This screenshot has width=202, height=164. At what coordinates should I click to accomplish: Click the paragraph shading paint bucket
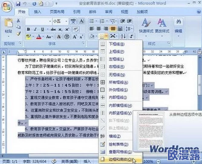(92, 37)
